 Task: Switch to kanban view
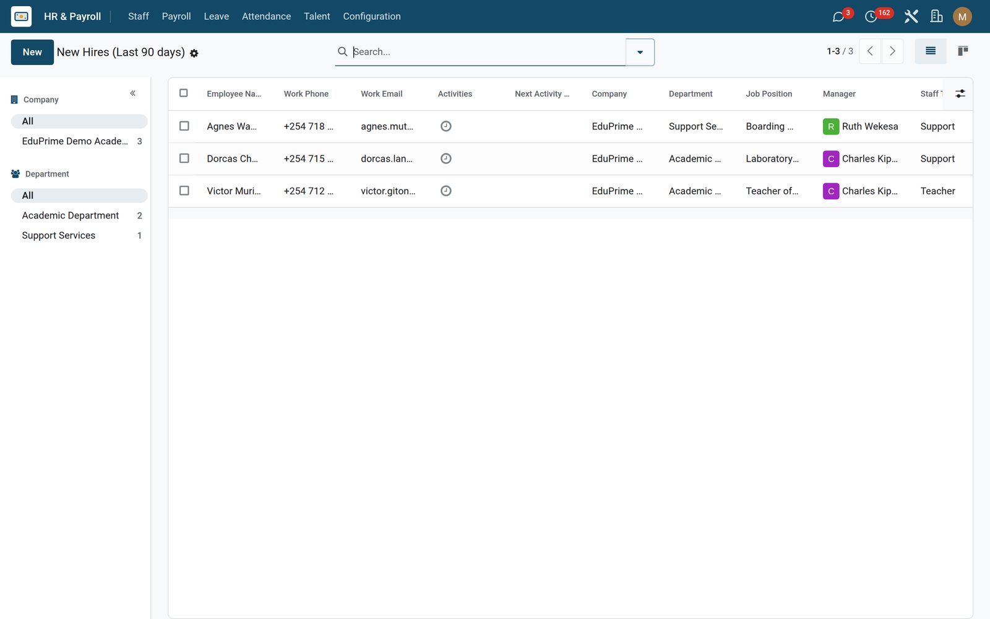[x=963, y=51]
